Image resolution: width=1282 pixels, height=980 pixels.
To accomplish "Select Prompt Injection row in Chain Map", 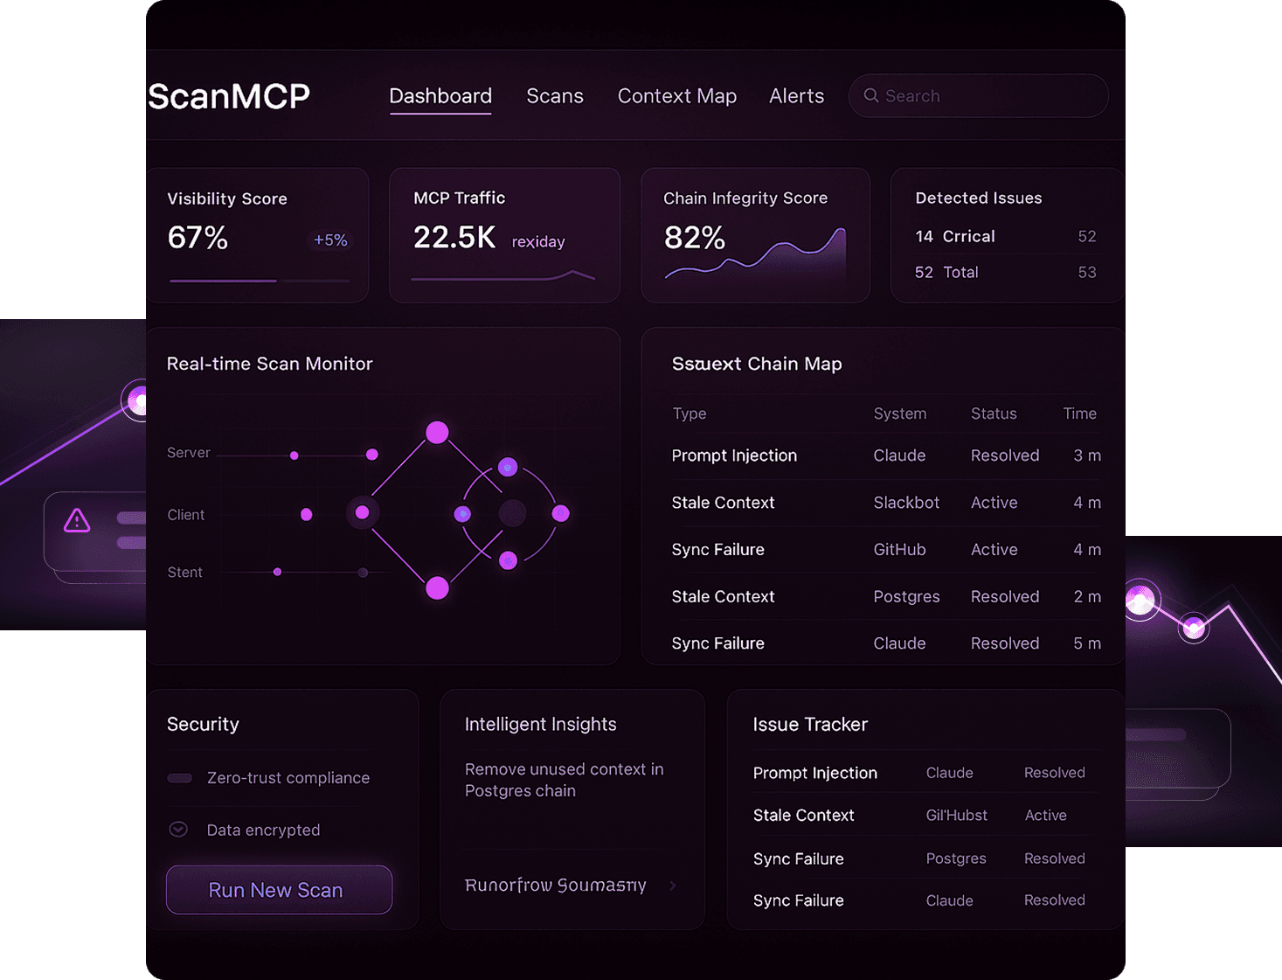I will coord(886,455).
